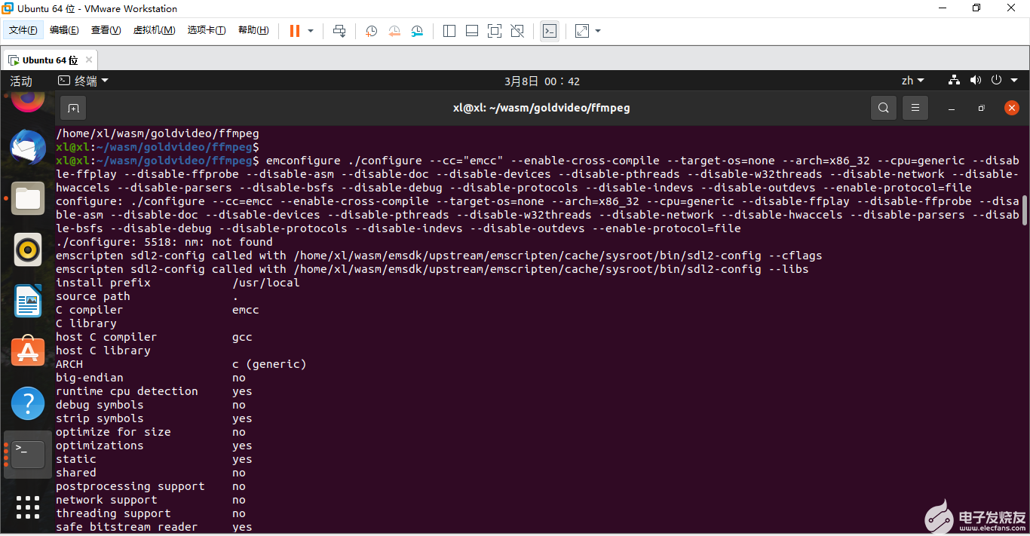This screenshot has height=536, width=1030.
Task: Close the Ubuntu 64 位 tab
Action: (x=89, y=60)
